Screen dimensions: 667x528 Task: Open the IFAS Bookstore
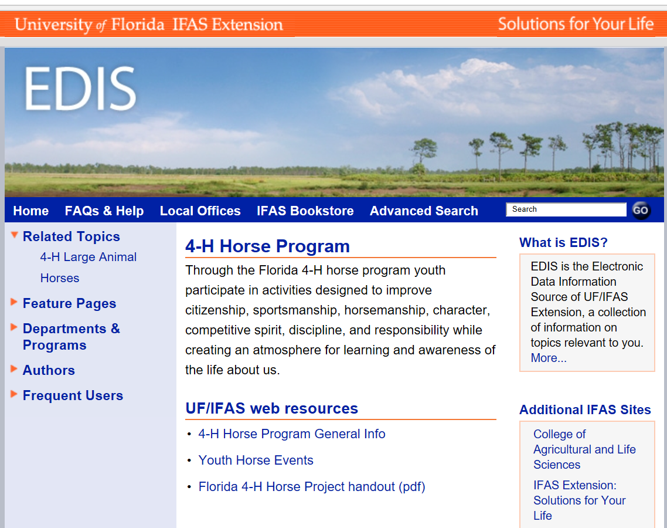point(305,210)
